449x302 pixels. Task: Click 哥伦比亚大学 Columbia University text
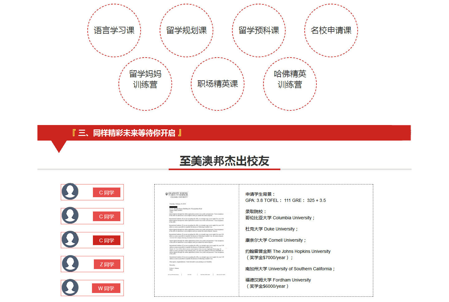pyautogui.click(x=280, y=218)
